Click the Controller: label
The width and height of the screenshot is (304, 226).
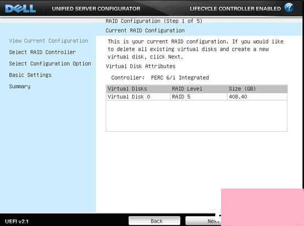click(128, 78)
